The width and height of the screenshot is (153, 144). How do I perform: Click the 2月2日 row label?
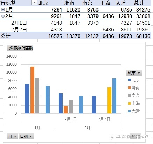coord(19,30)
